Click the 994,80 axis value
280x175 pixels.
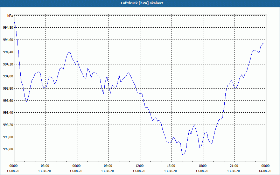[x=8, y=28]
